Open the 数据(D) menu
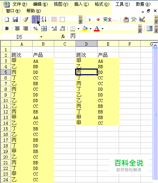 143,4
